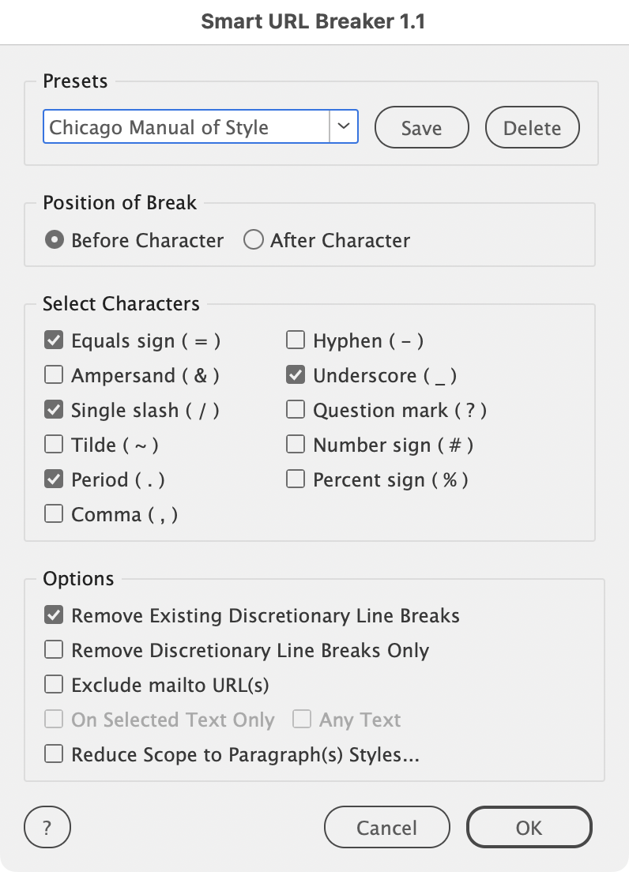This screenshot has width=629, height=872.
Task: Toggle Remove Existing Discretionary Line Breaks
Action: 54,616
